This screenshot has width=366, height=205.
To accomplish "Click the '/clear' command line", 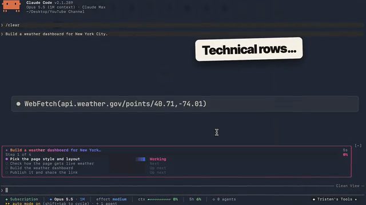I will [13, 25].
